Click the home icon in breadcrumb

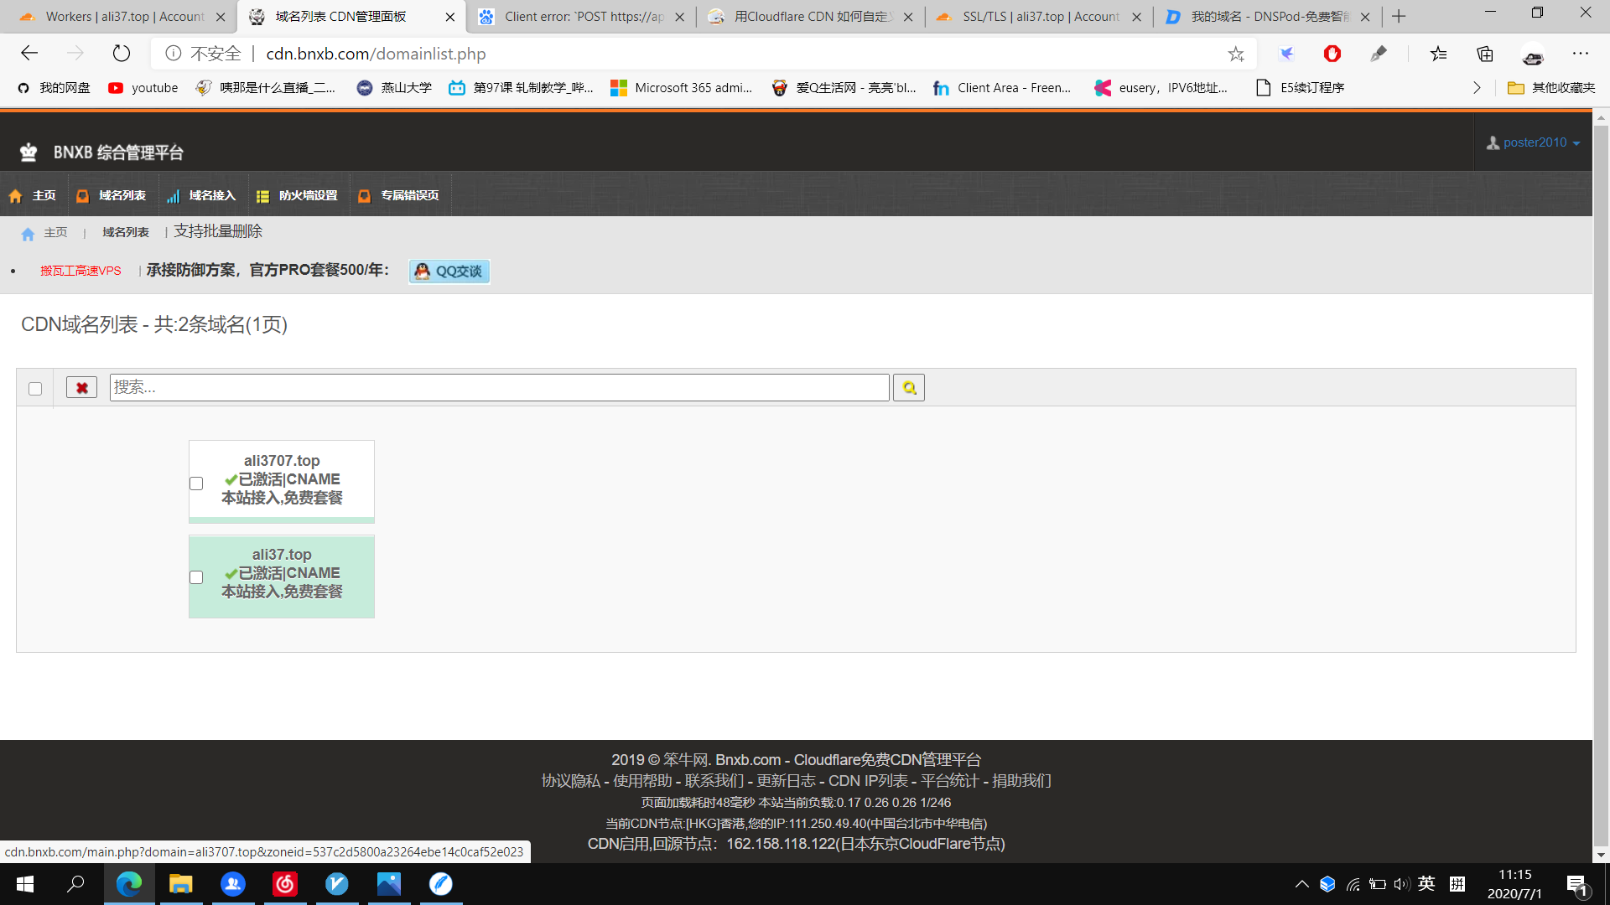[28, 234]
